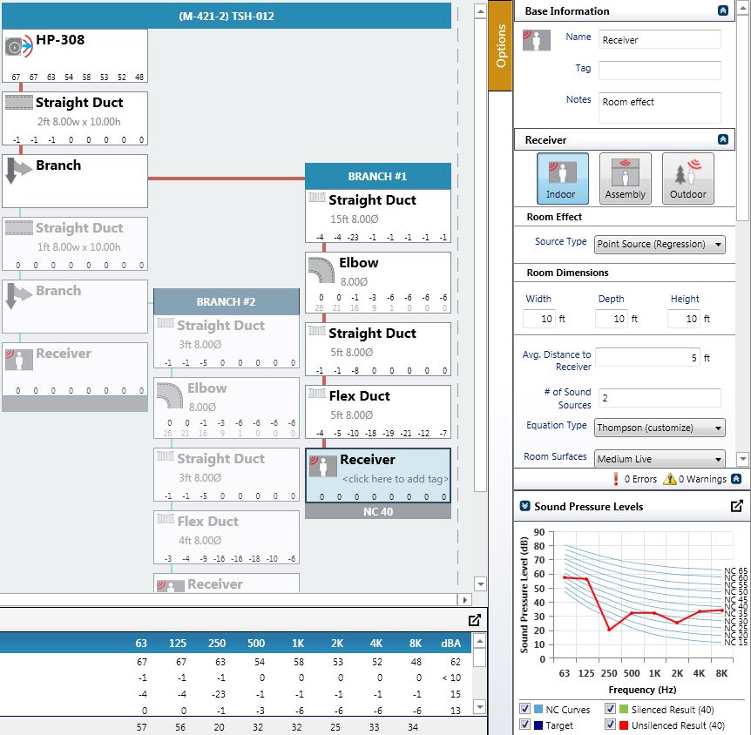Click the Branch #2 second Straight Duct 3ft icon
751x735 pixels.
pyautogui.click(x=166, y=455)
